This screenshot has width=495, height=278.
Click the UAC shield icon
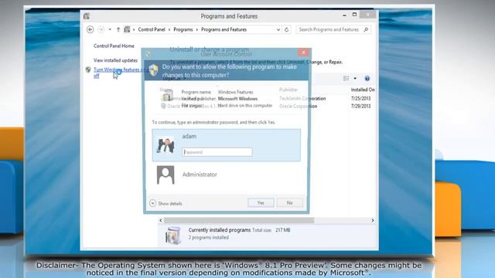tap(153, 70)
